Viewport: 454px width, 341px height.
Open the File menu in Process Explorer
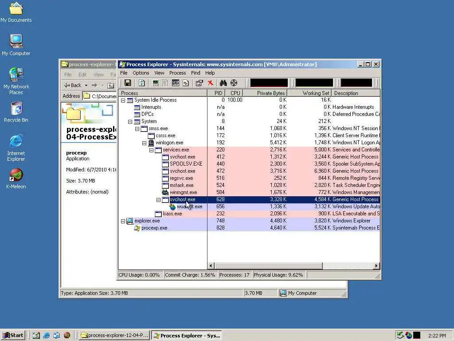pyautogui.click(x=124, y=73)
